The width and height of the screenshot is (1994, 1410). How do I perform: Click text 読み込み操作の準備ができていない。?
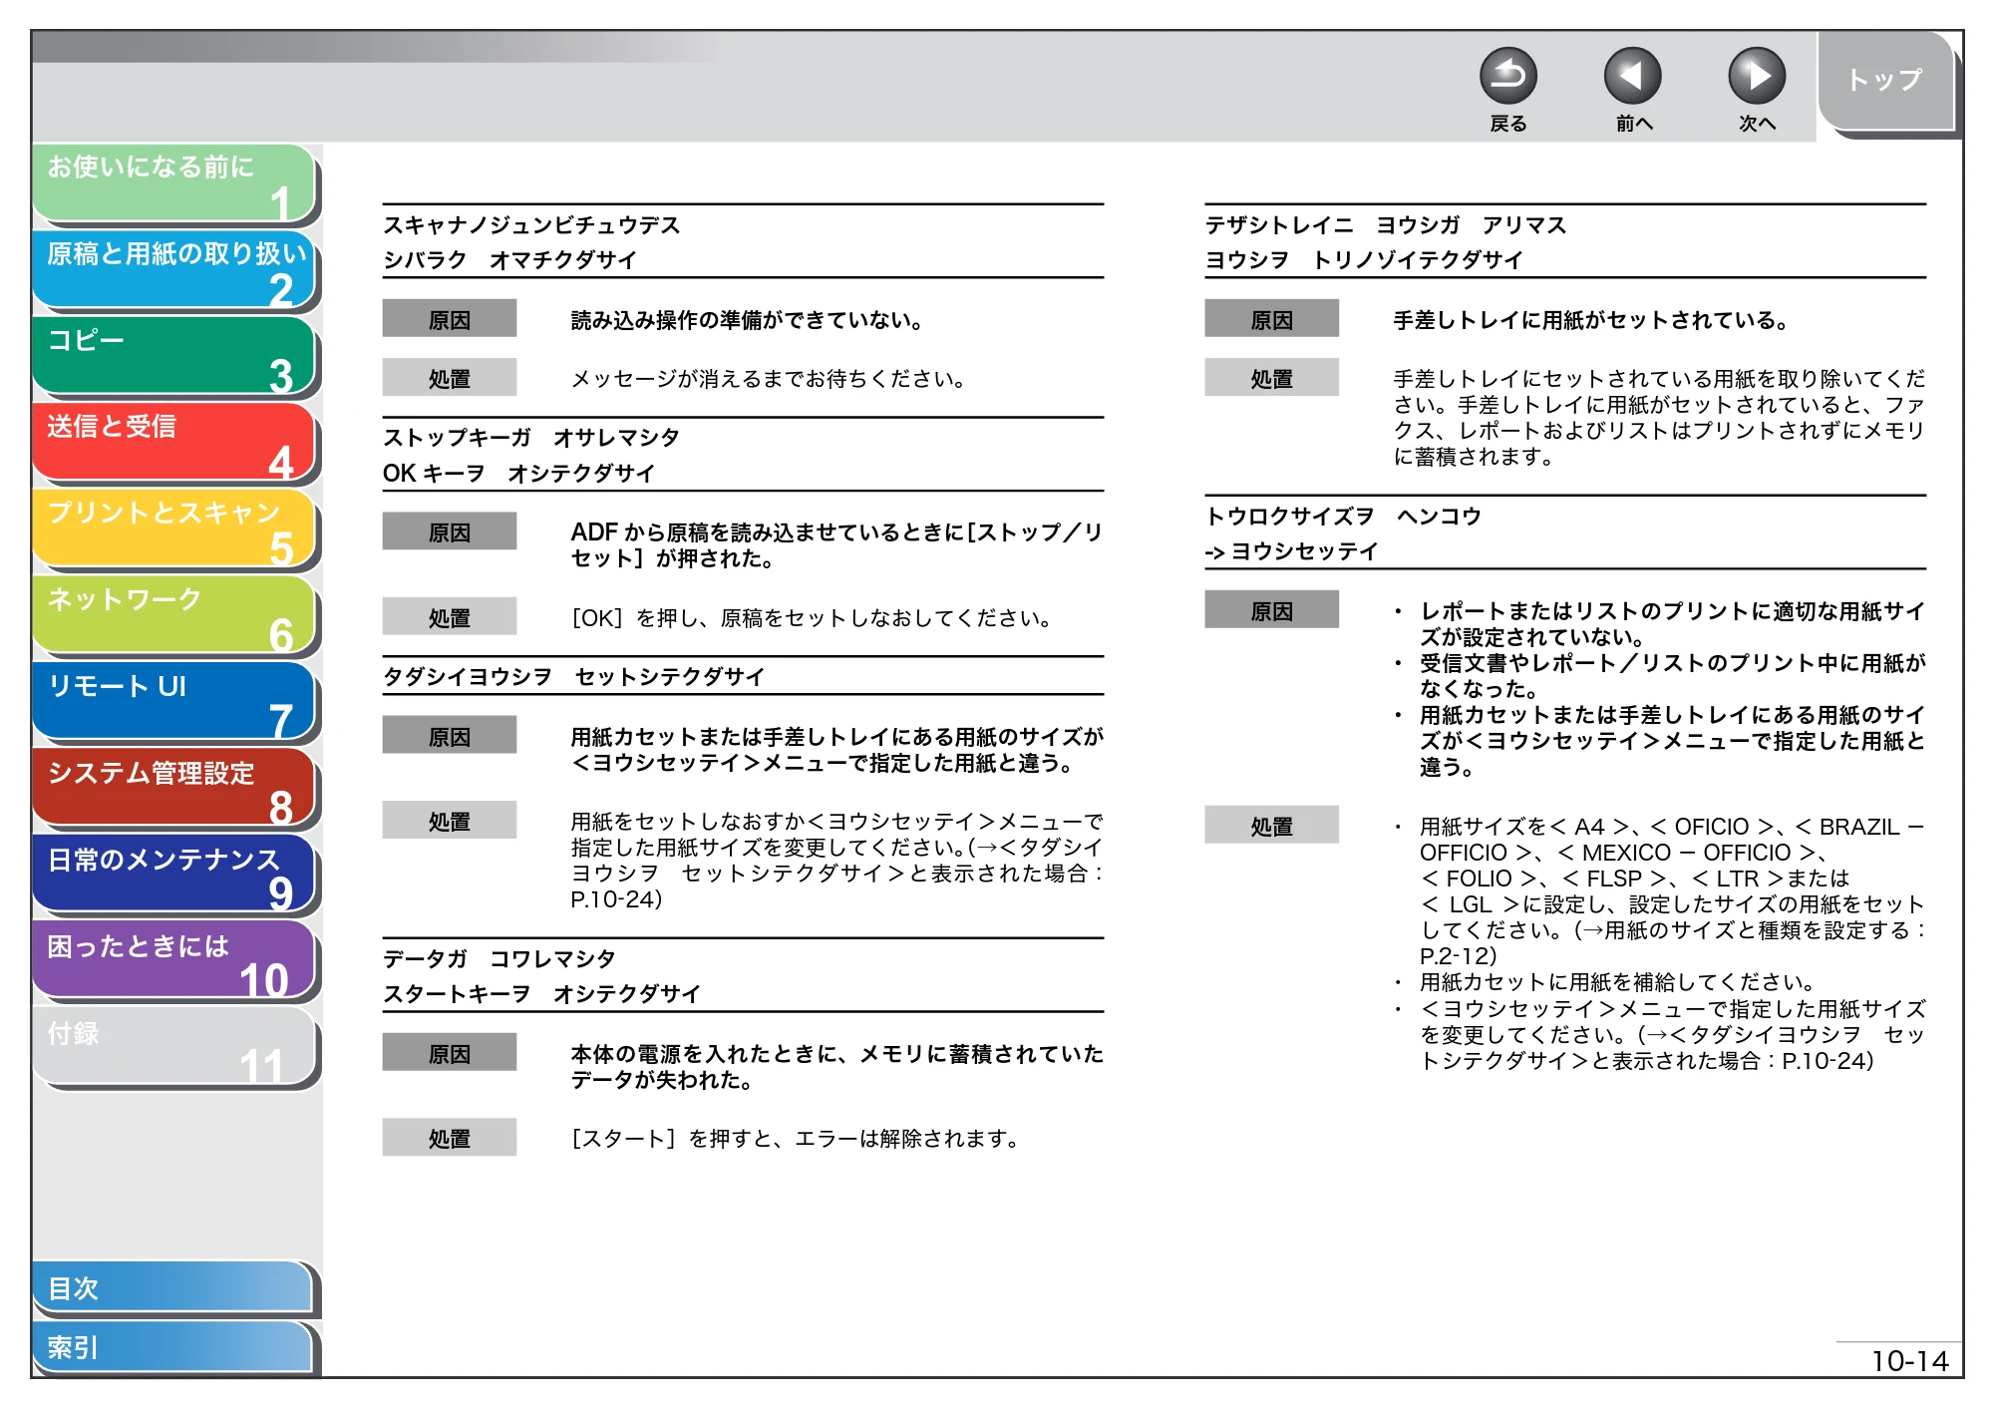749,320
